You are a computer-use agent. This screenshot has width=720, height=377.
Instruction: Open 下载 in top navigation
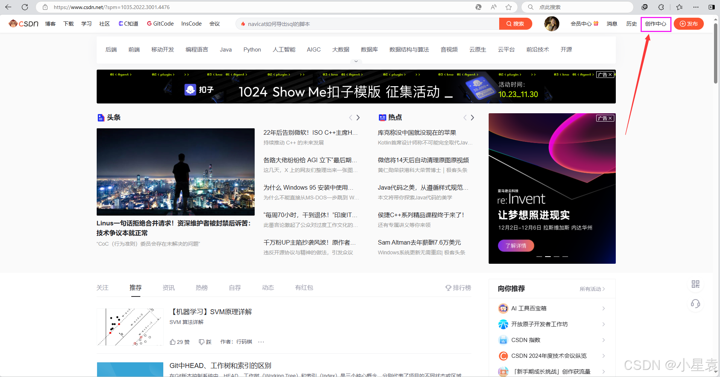68,24
